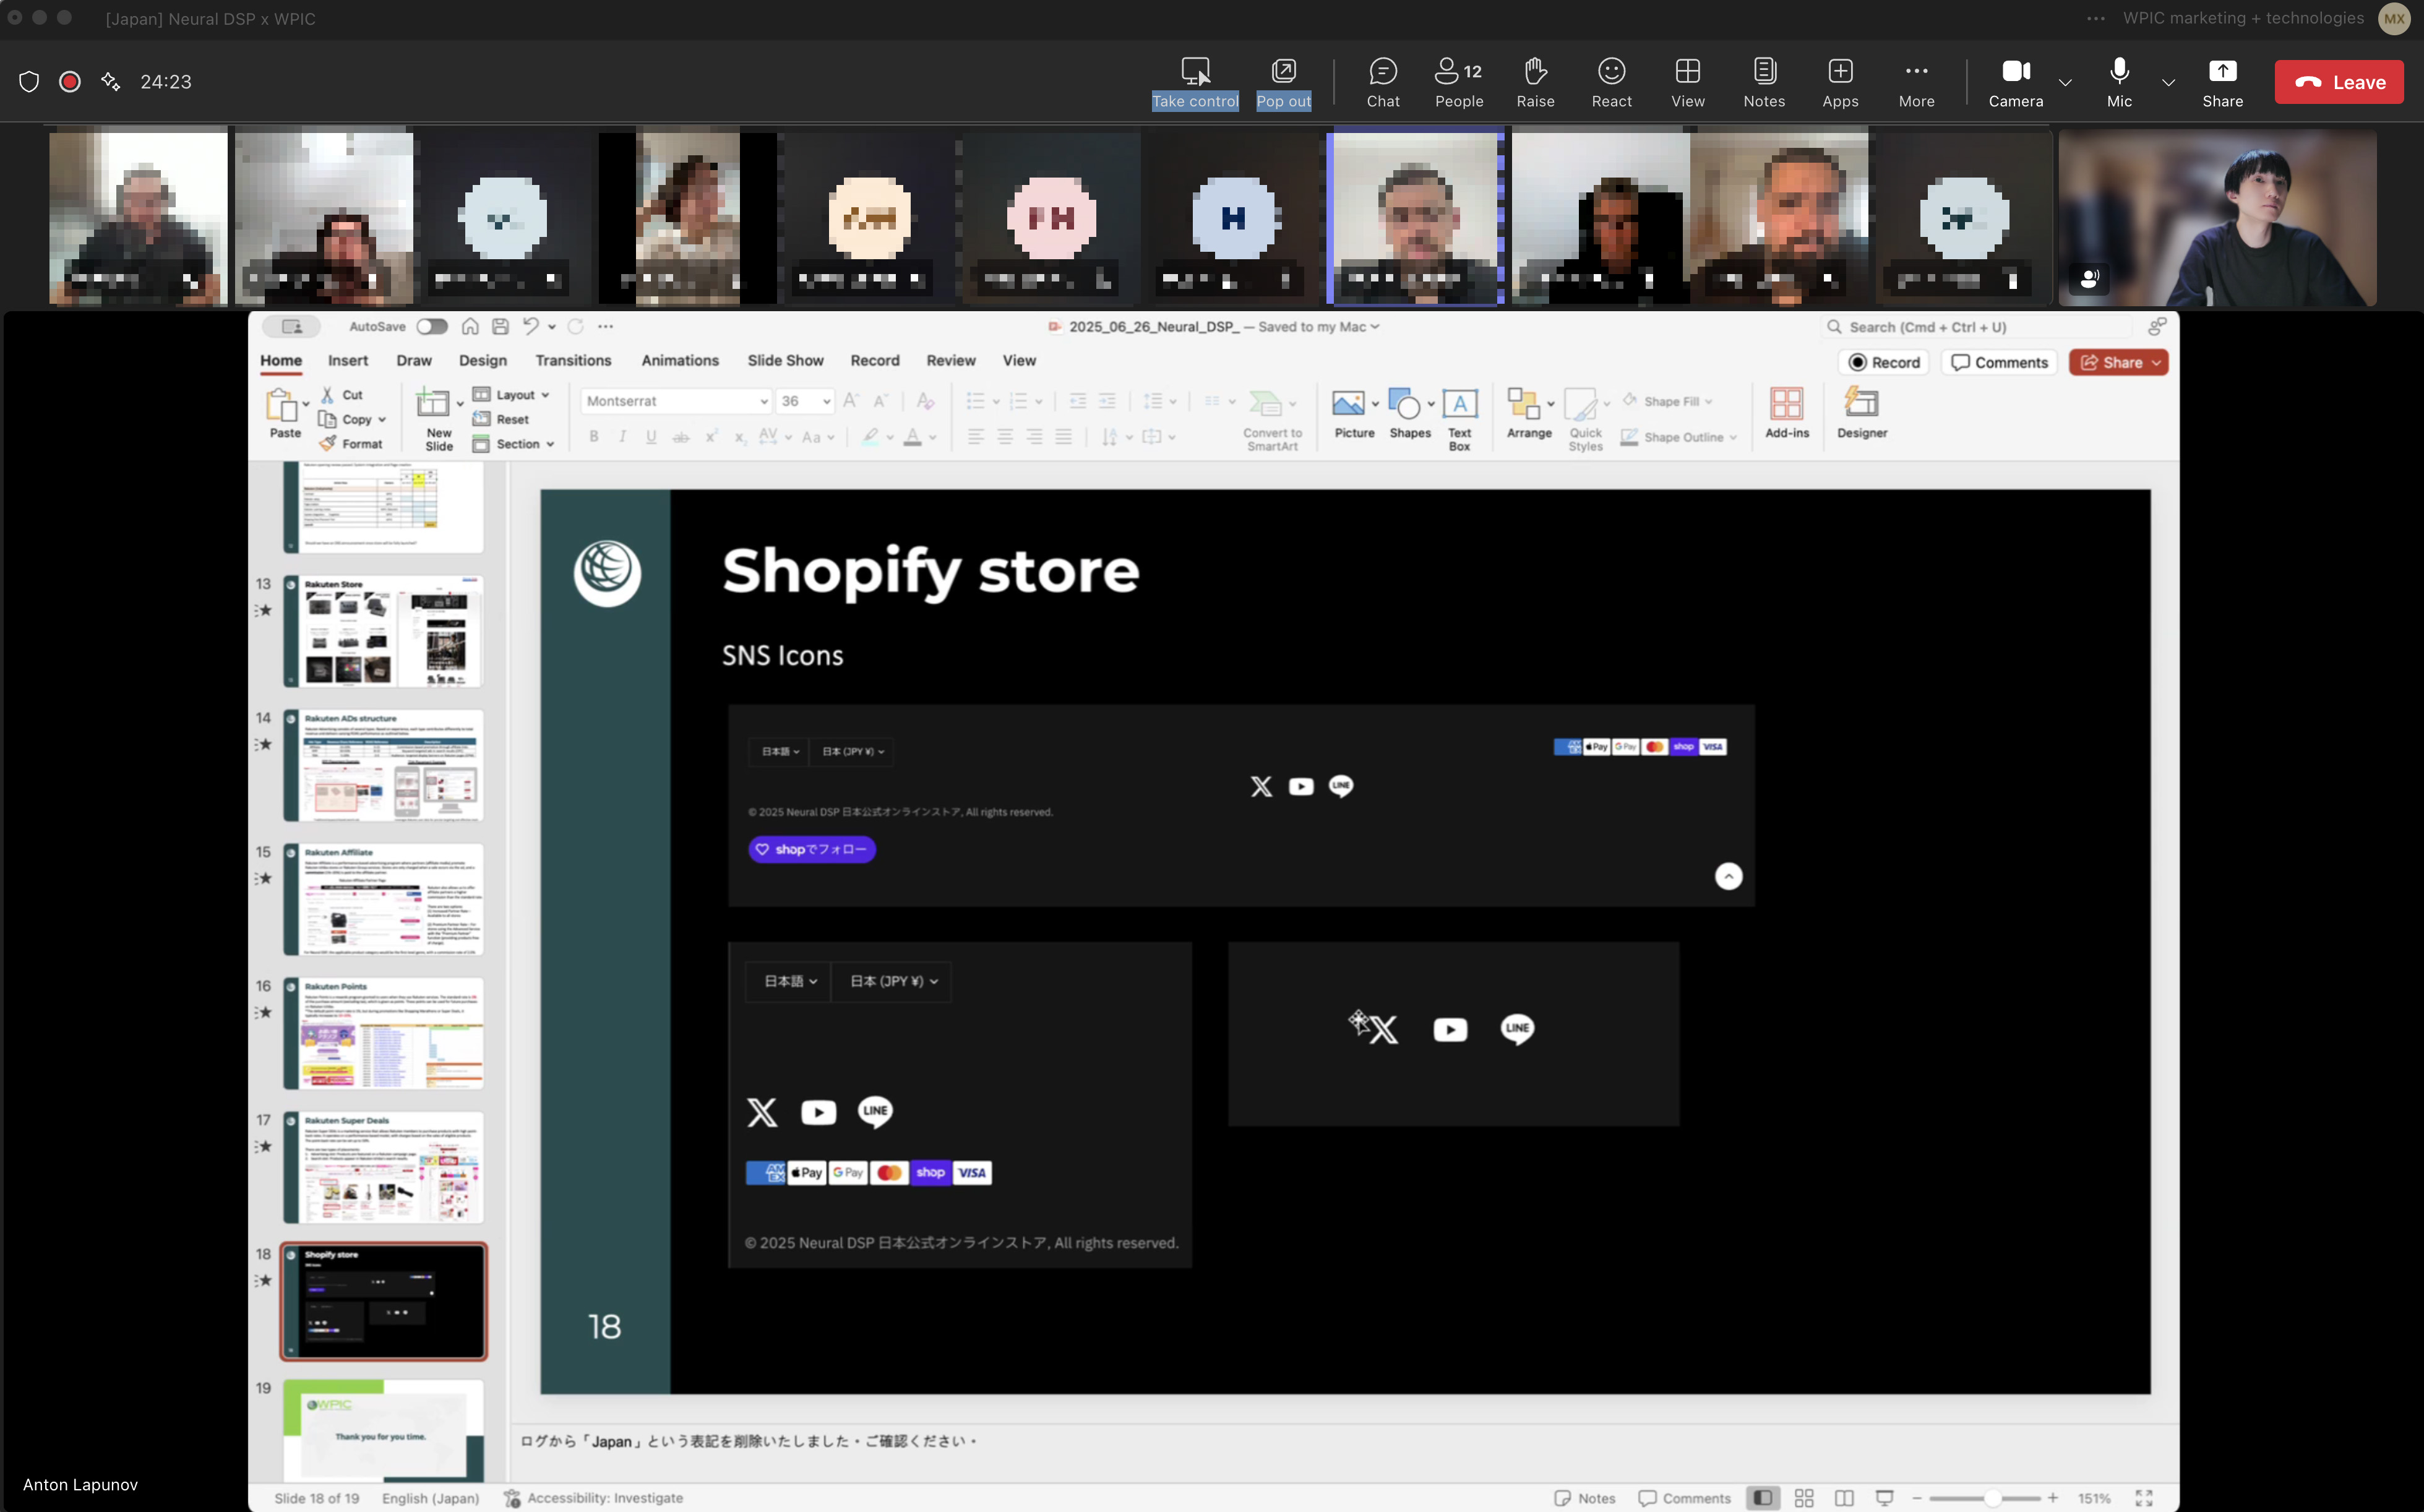Viewport: 2424px width, 1512px height.
Task: Open the Shapes gallery
Action: [x=1410, y=414]
